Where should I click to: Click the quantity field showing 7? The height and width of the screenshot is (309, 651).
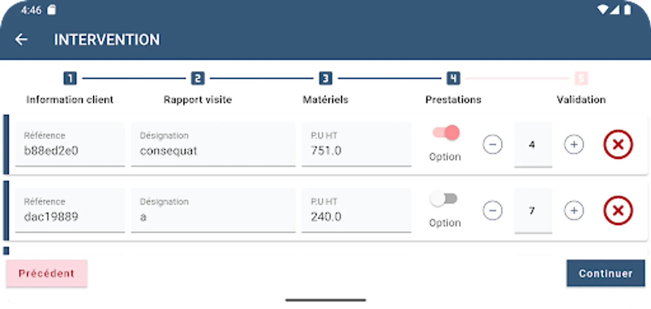533,211
